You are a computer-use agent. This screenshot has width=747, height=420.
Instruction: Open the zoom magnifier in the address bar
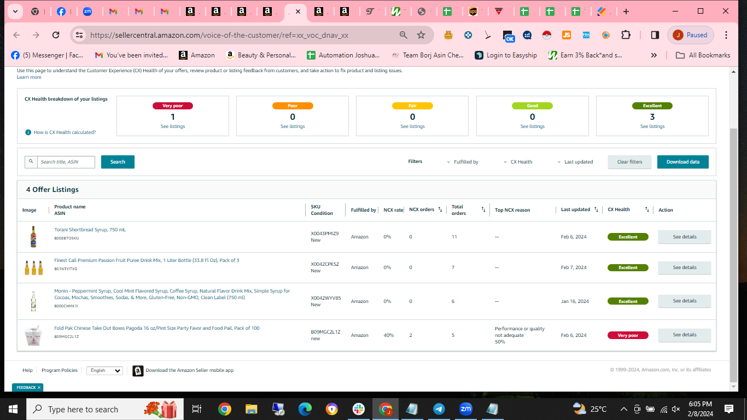(x=404, y=35)
